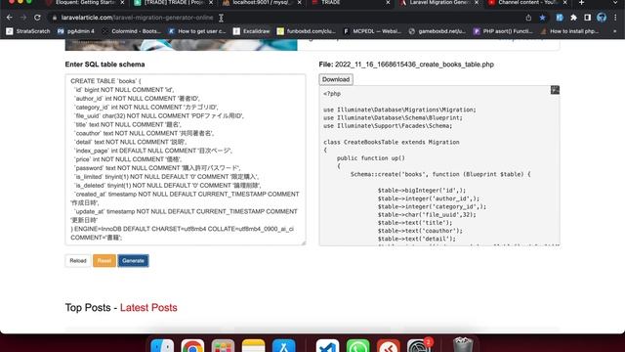Open the Extensions puzzle piece menu

[573, 18]
